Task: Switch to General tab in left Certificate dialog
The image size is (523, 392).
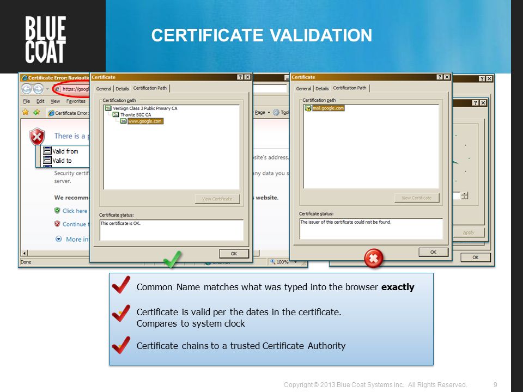Action: pyautogui.click(x=104, y=89)
